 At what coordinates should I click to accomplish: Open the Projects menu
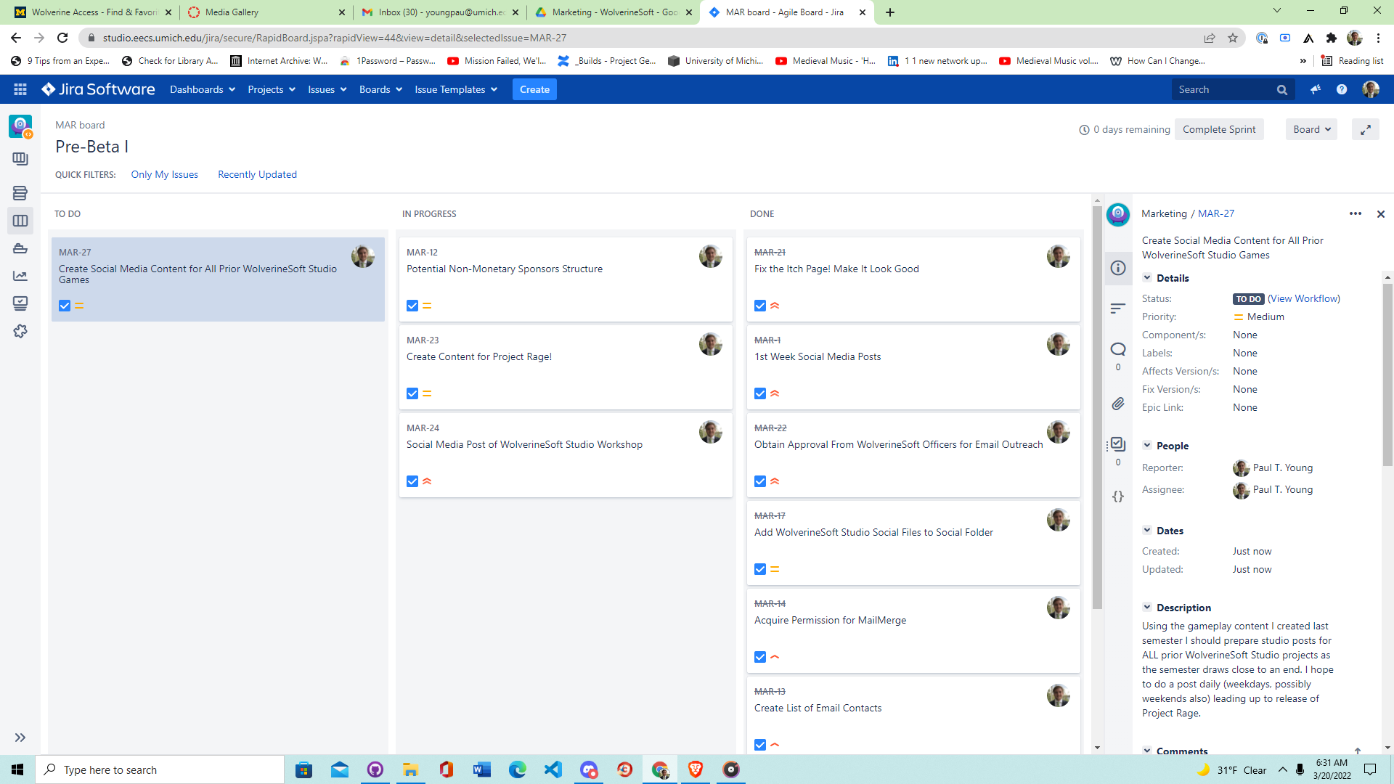pyautogui.click(x=272, y=89)
